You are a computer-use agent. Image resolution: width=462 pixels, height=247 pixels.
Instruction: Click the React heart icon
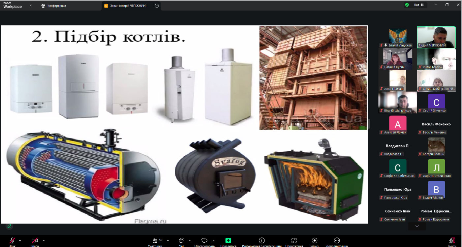pyautogui.click(x=204, y=240)
